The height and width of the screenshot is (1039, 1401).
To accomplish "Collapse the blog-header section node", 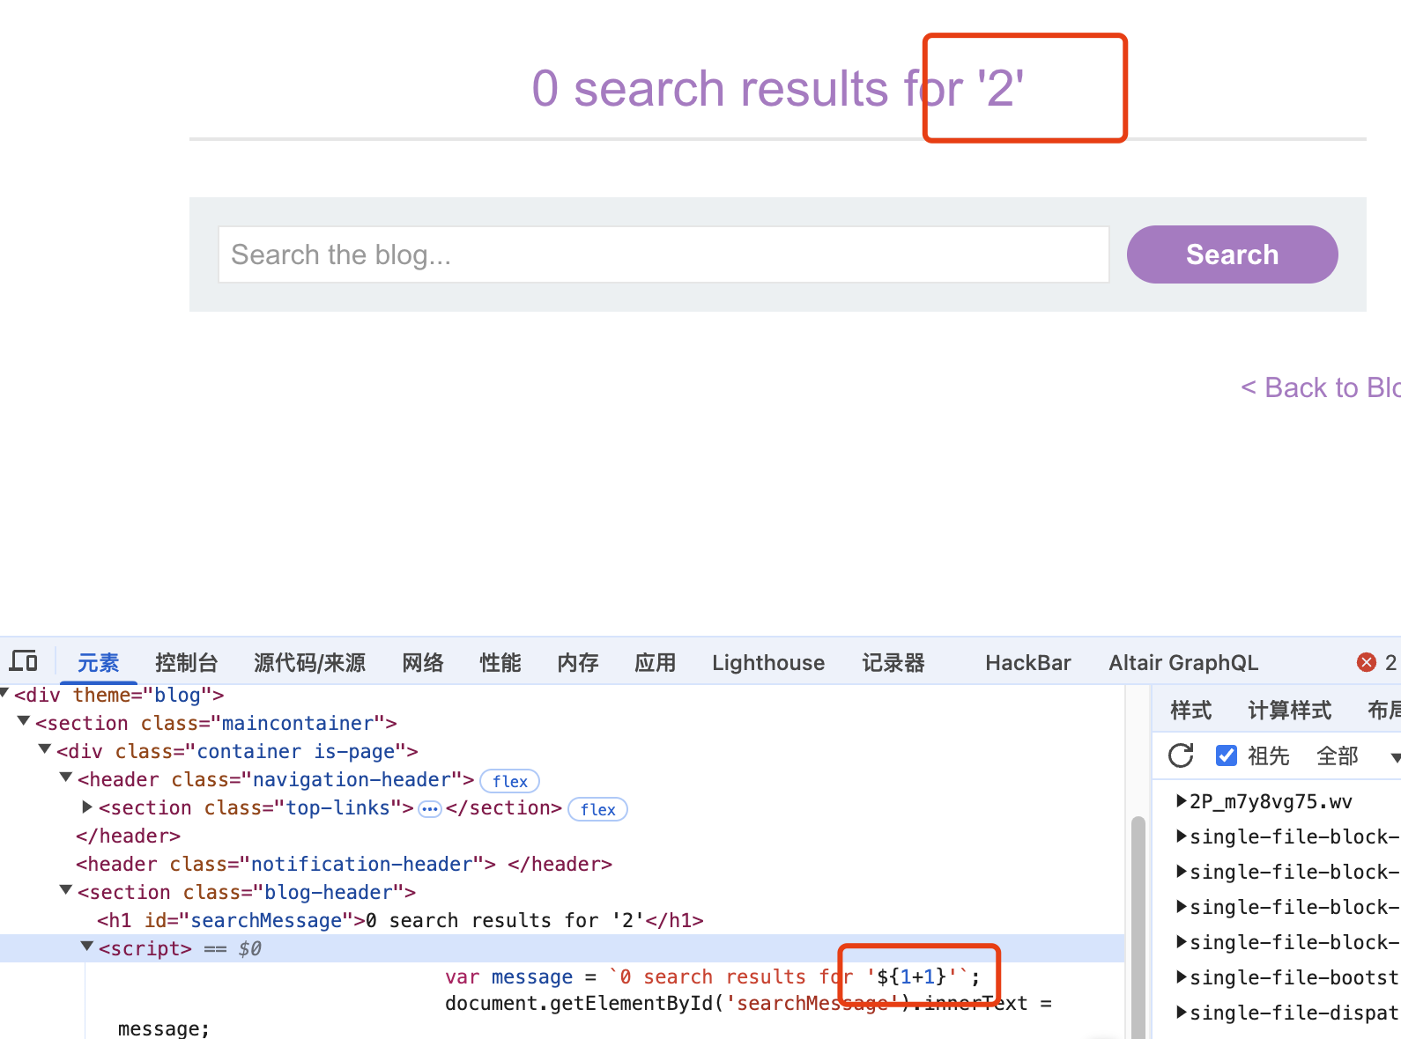I will (x=66, y=891).
